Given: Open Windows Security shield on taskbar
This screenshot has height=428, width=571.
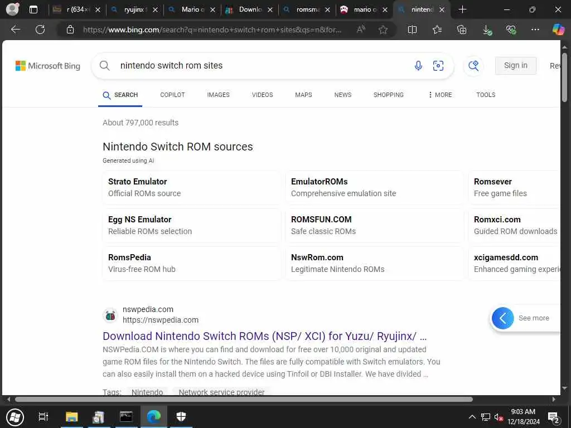Looking at the screenshot, I should 181,417.
